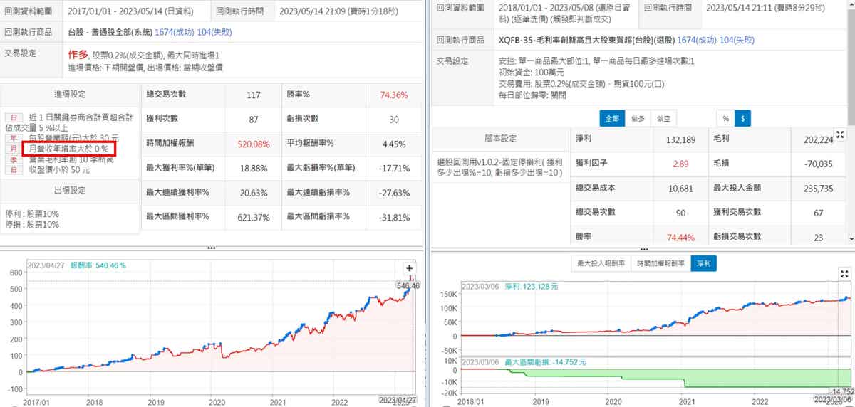This screenshot has width=855, height=407.
Task: Click the 季 tag beside 營業毛利率 condition
Action: (x=12, y=159)
